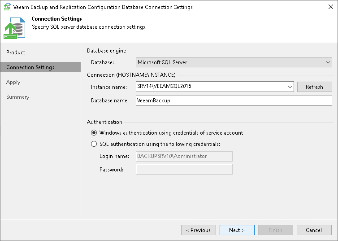Close the dialog with the X button
The height and width of the screenshot is (241, 338).
click(x=331, y=7)
